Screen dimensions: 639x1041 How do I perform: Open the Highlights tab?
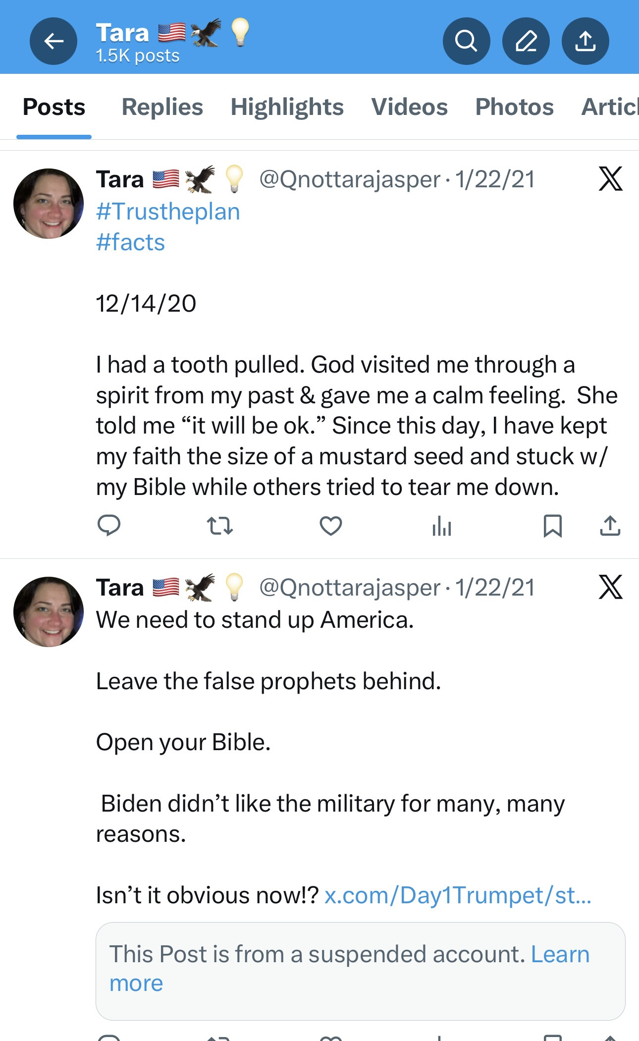[x=287, y=107]
